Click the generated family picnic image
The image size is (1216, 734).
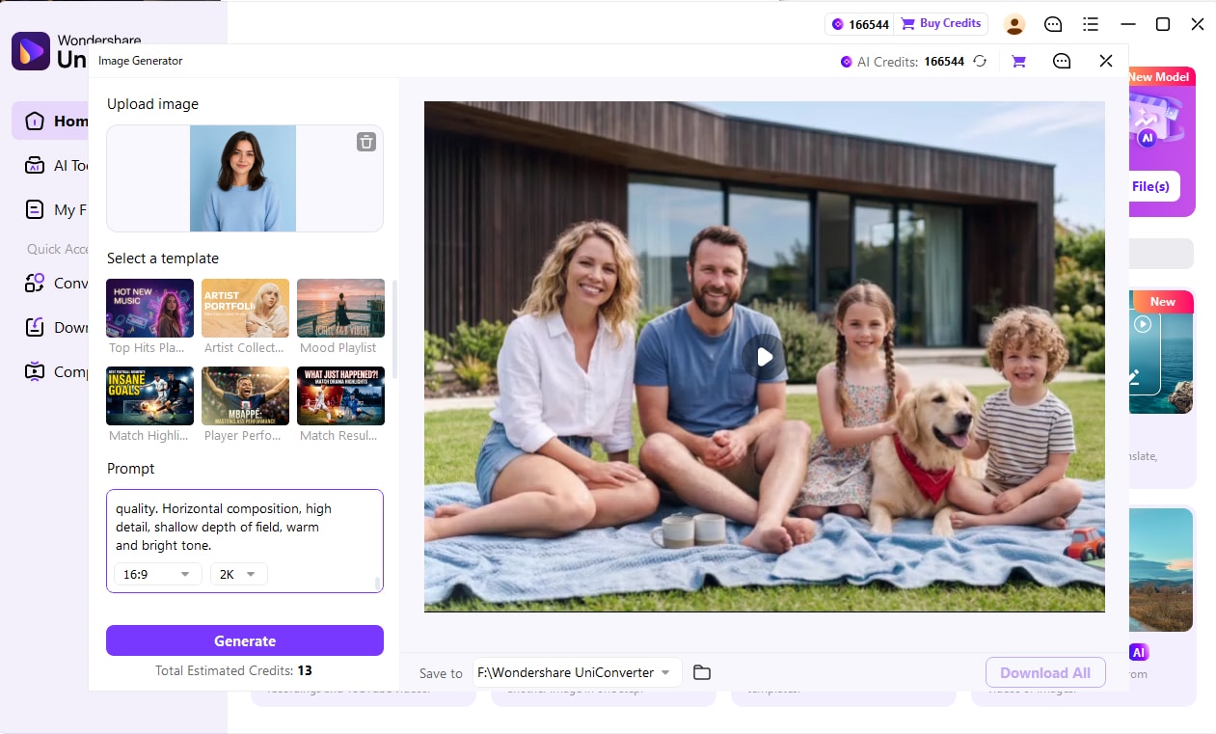coord(764,357)
